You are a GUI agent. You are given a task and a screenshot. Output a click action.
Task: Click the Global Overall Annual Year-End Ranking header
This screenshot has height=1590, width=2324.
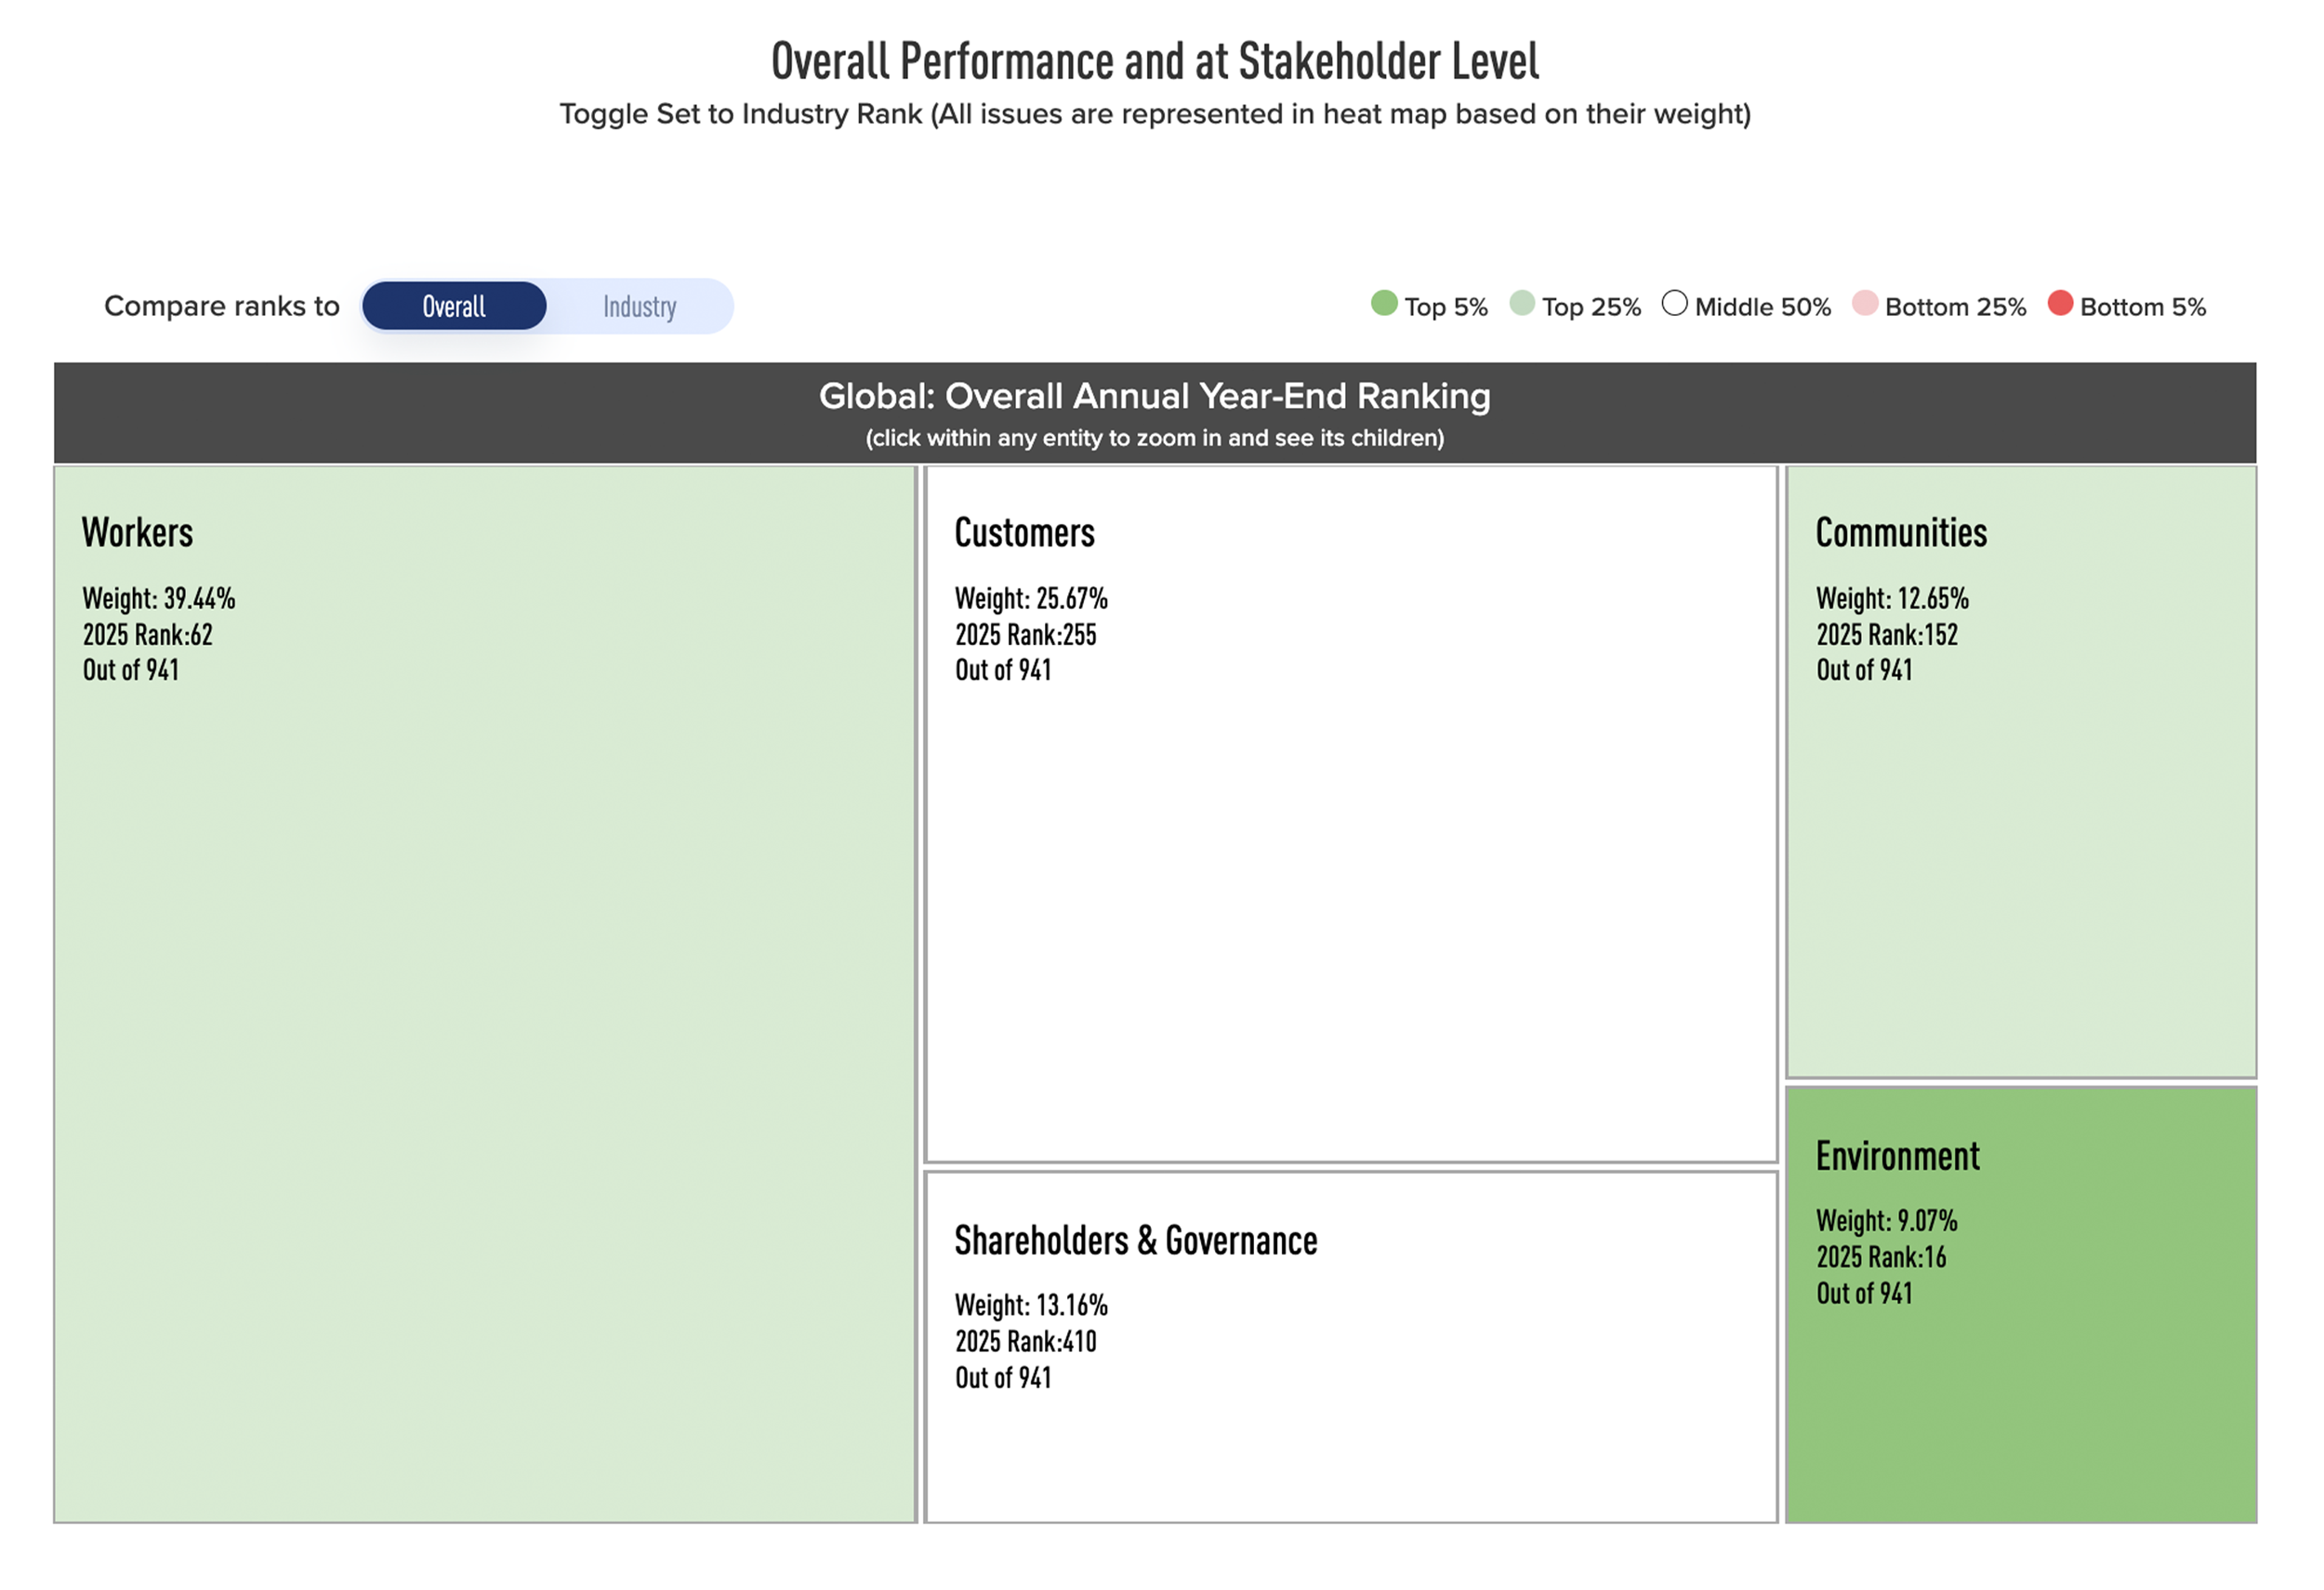pyautogui.click(x=1154, y=397)
